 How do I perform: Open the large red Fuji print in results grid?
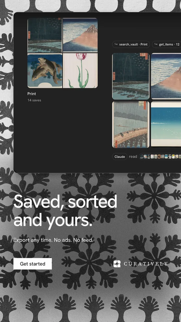point(166,76)
